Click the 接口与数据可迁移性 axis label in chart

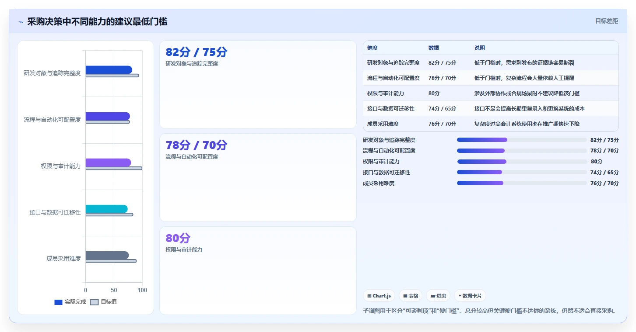pyautogui.click(x=55, y=212)
